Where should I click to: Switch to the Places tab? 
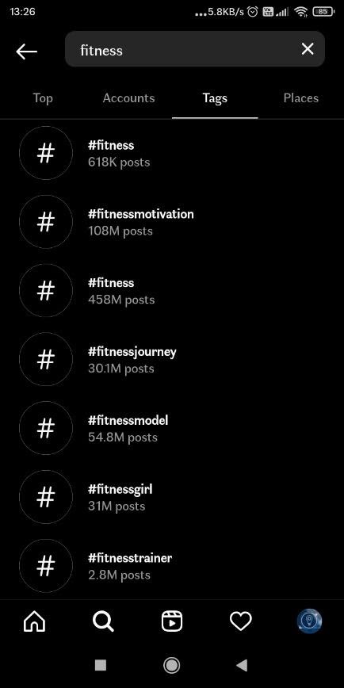point(301,97)
